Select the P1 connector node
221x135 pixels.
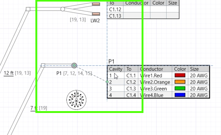(74, 66)
